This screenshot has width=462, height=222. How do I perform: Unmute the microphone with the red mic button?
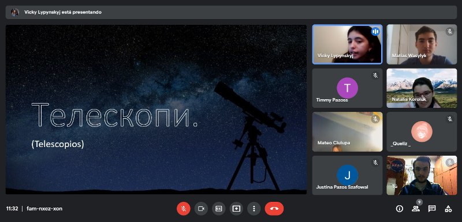point(183,209)
